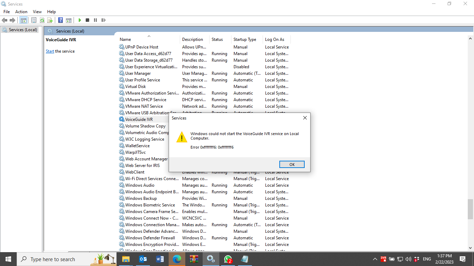Image resolution: width=474 pixels, height=266 pixels.
Task: Click the gear icon beside Windows Connect Now
Action: pyautogui.click(x=122, y=218)
